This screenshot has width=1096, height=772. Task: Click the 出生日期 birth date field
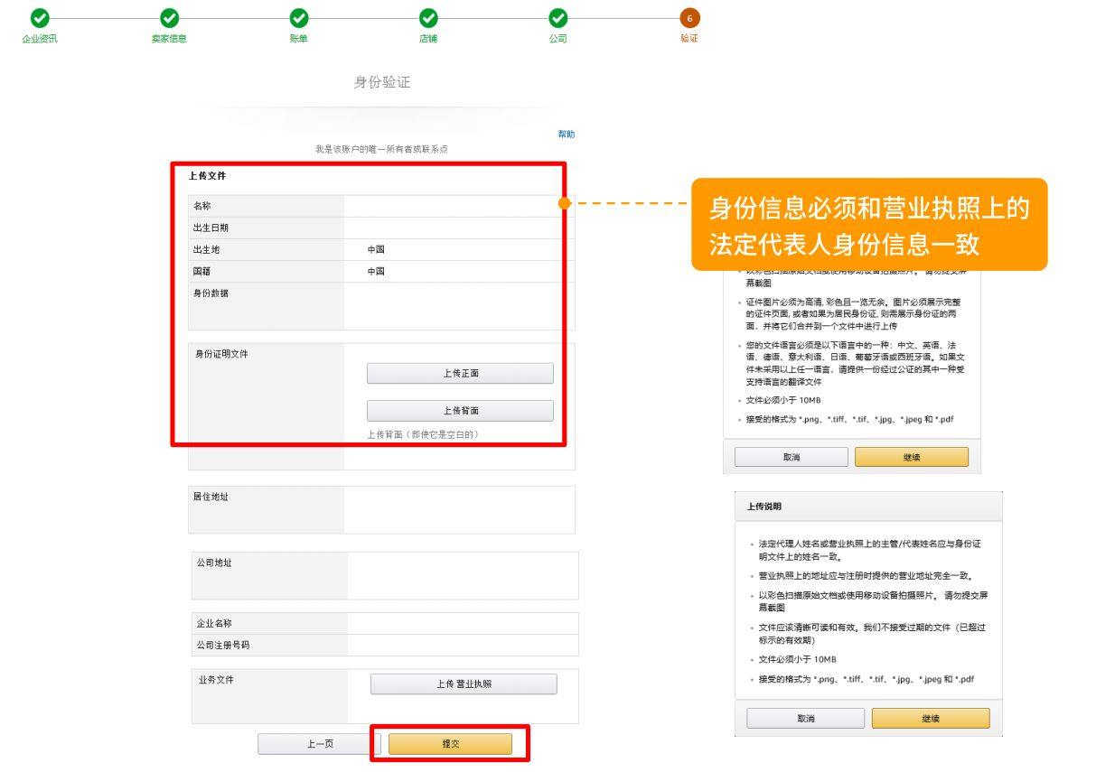(458, 228)
